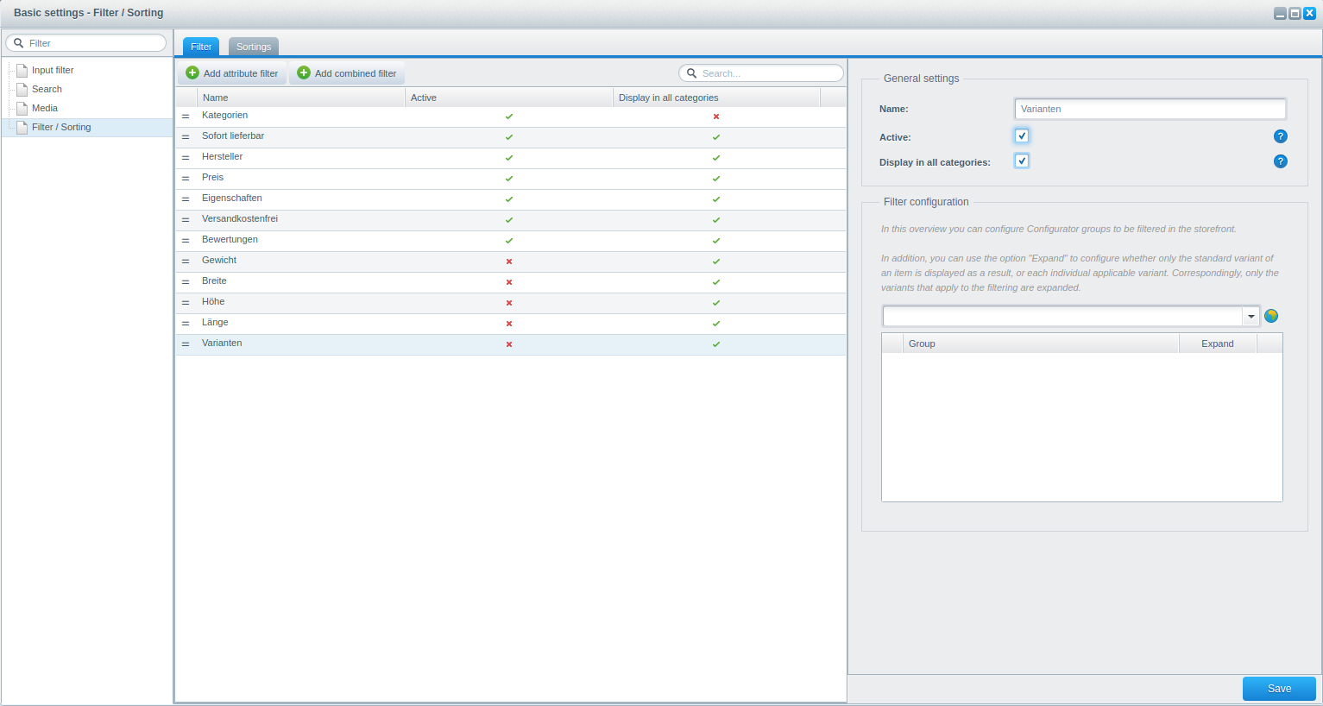Uncheck Display in all categories checkbox

tap(1022, 161)
